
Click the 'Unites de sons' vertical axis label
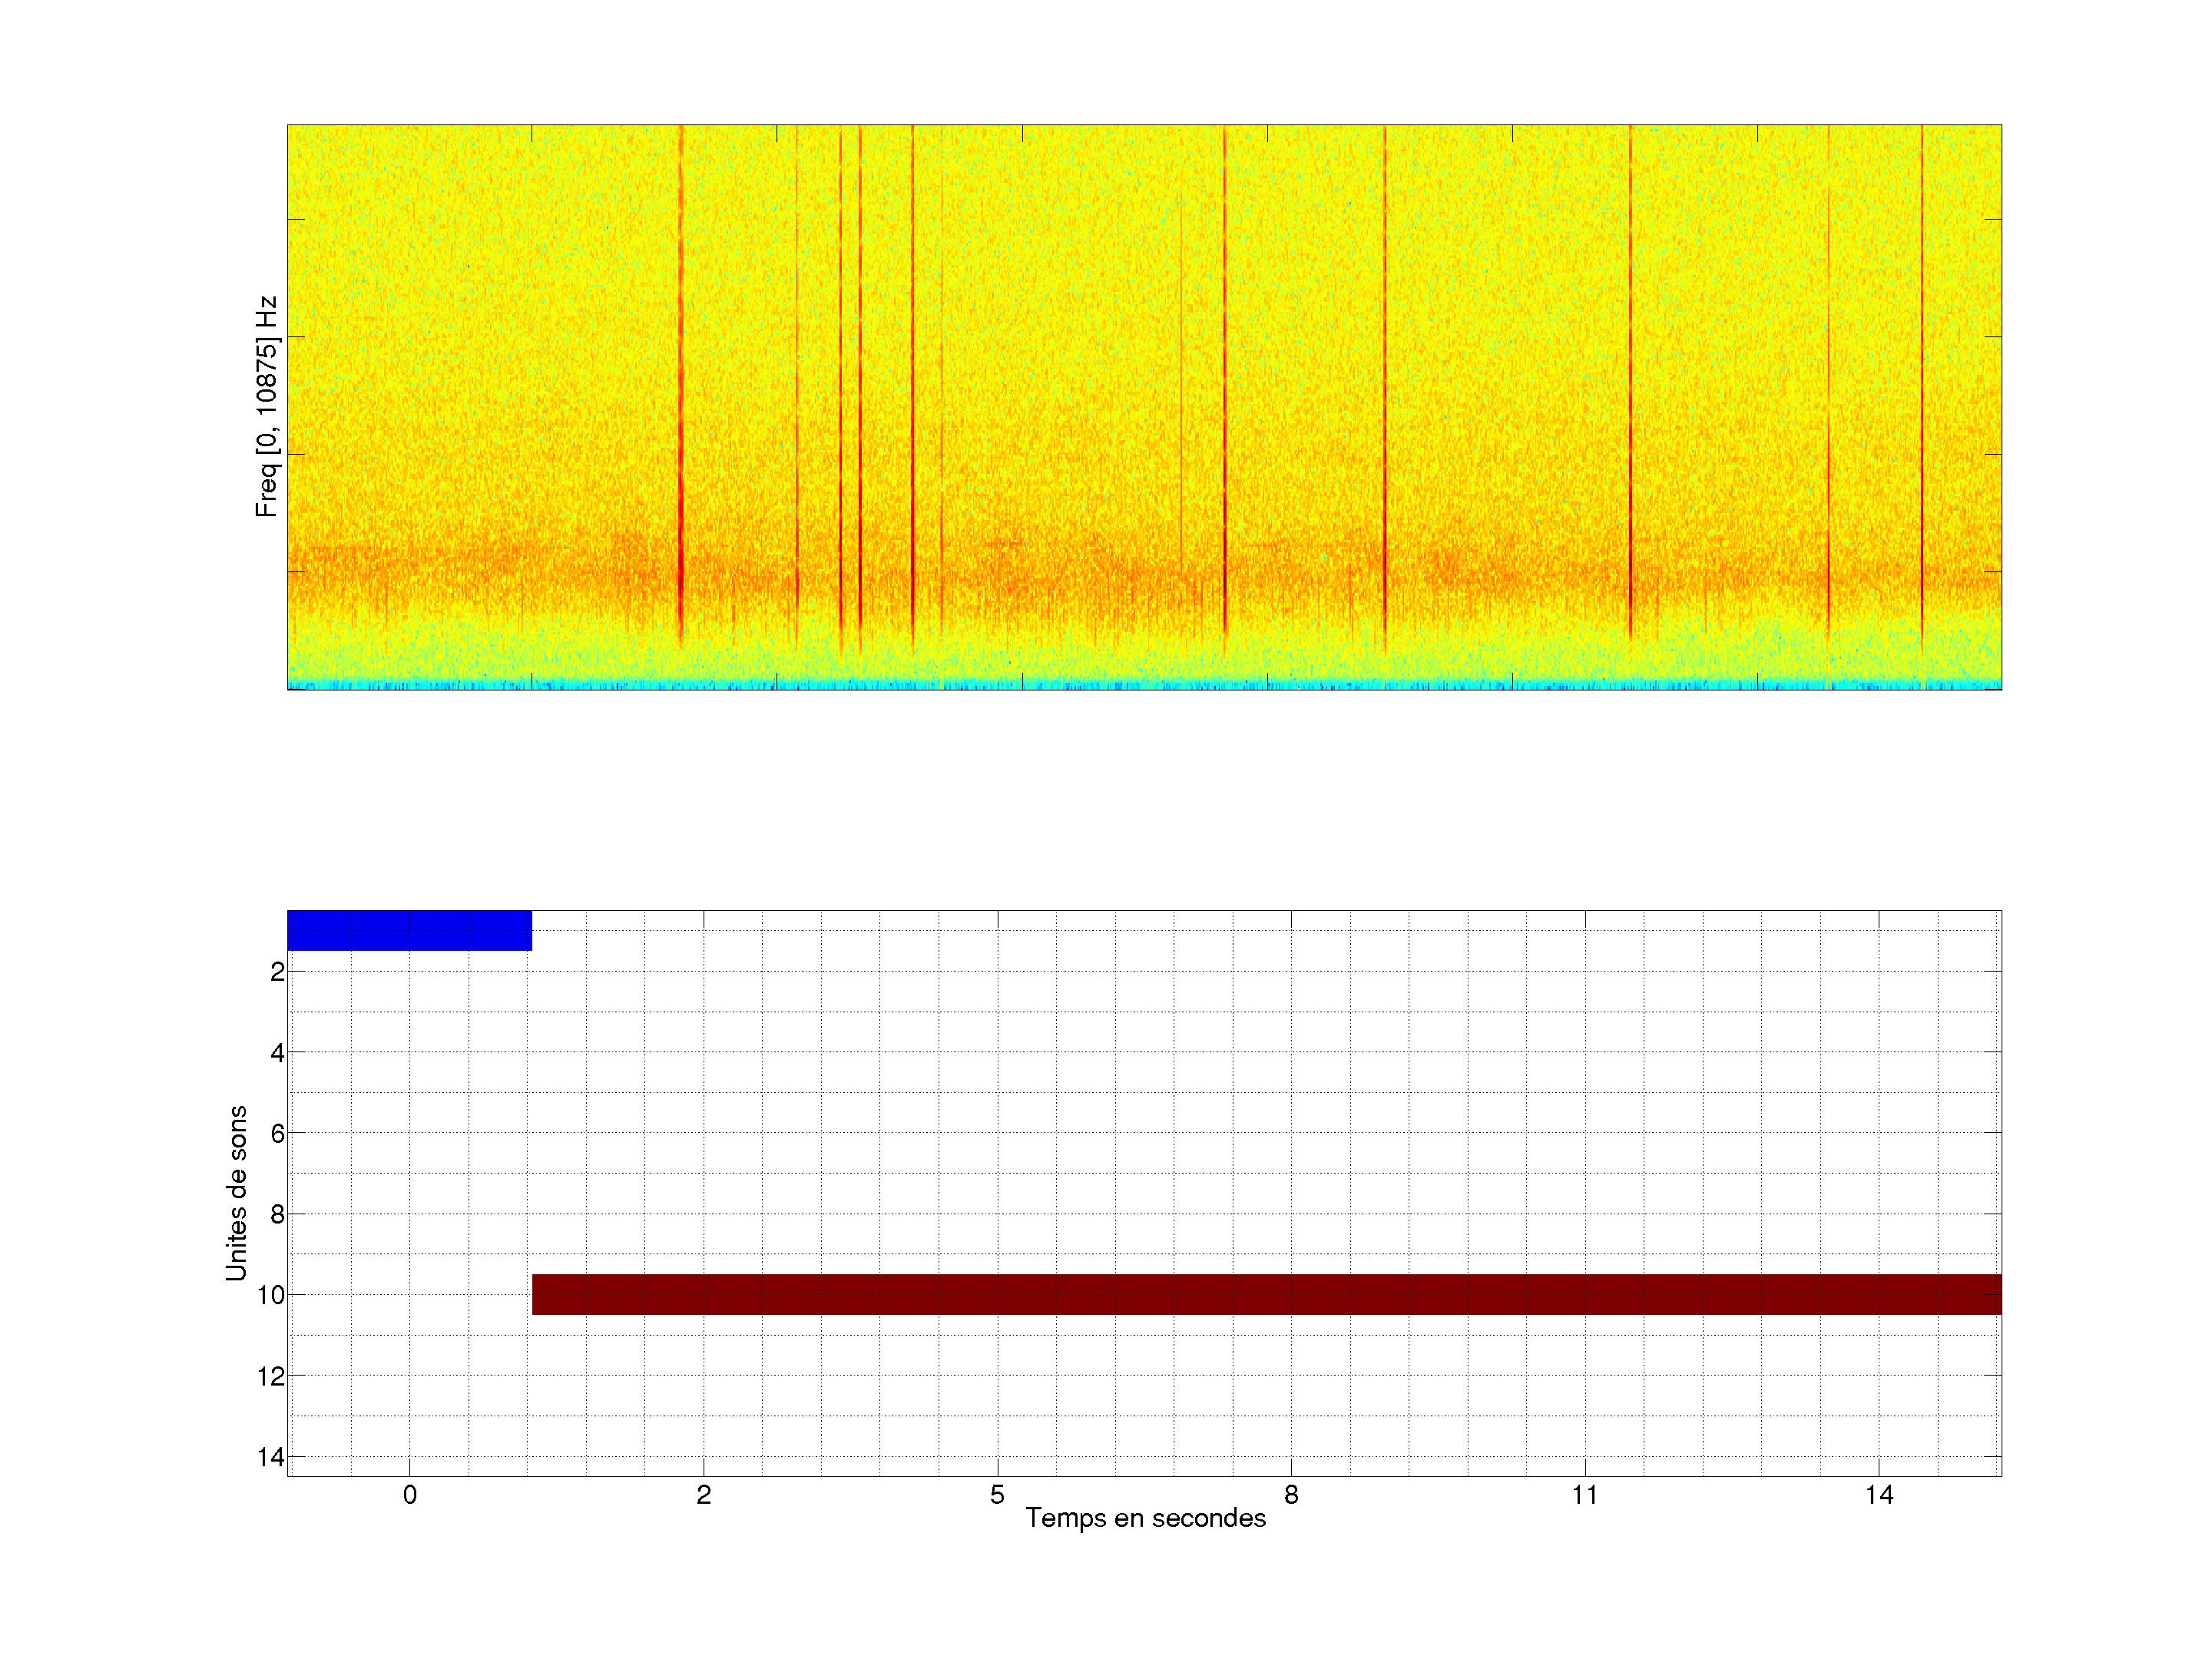[x=236, y=1193]
